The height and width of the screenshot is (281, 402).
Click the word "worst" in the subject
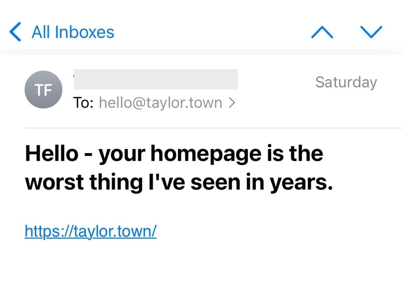(x=54, y=182)
